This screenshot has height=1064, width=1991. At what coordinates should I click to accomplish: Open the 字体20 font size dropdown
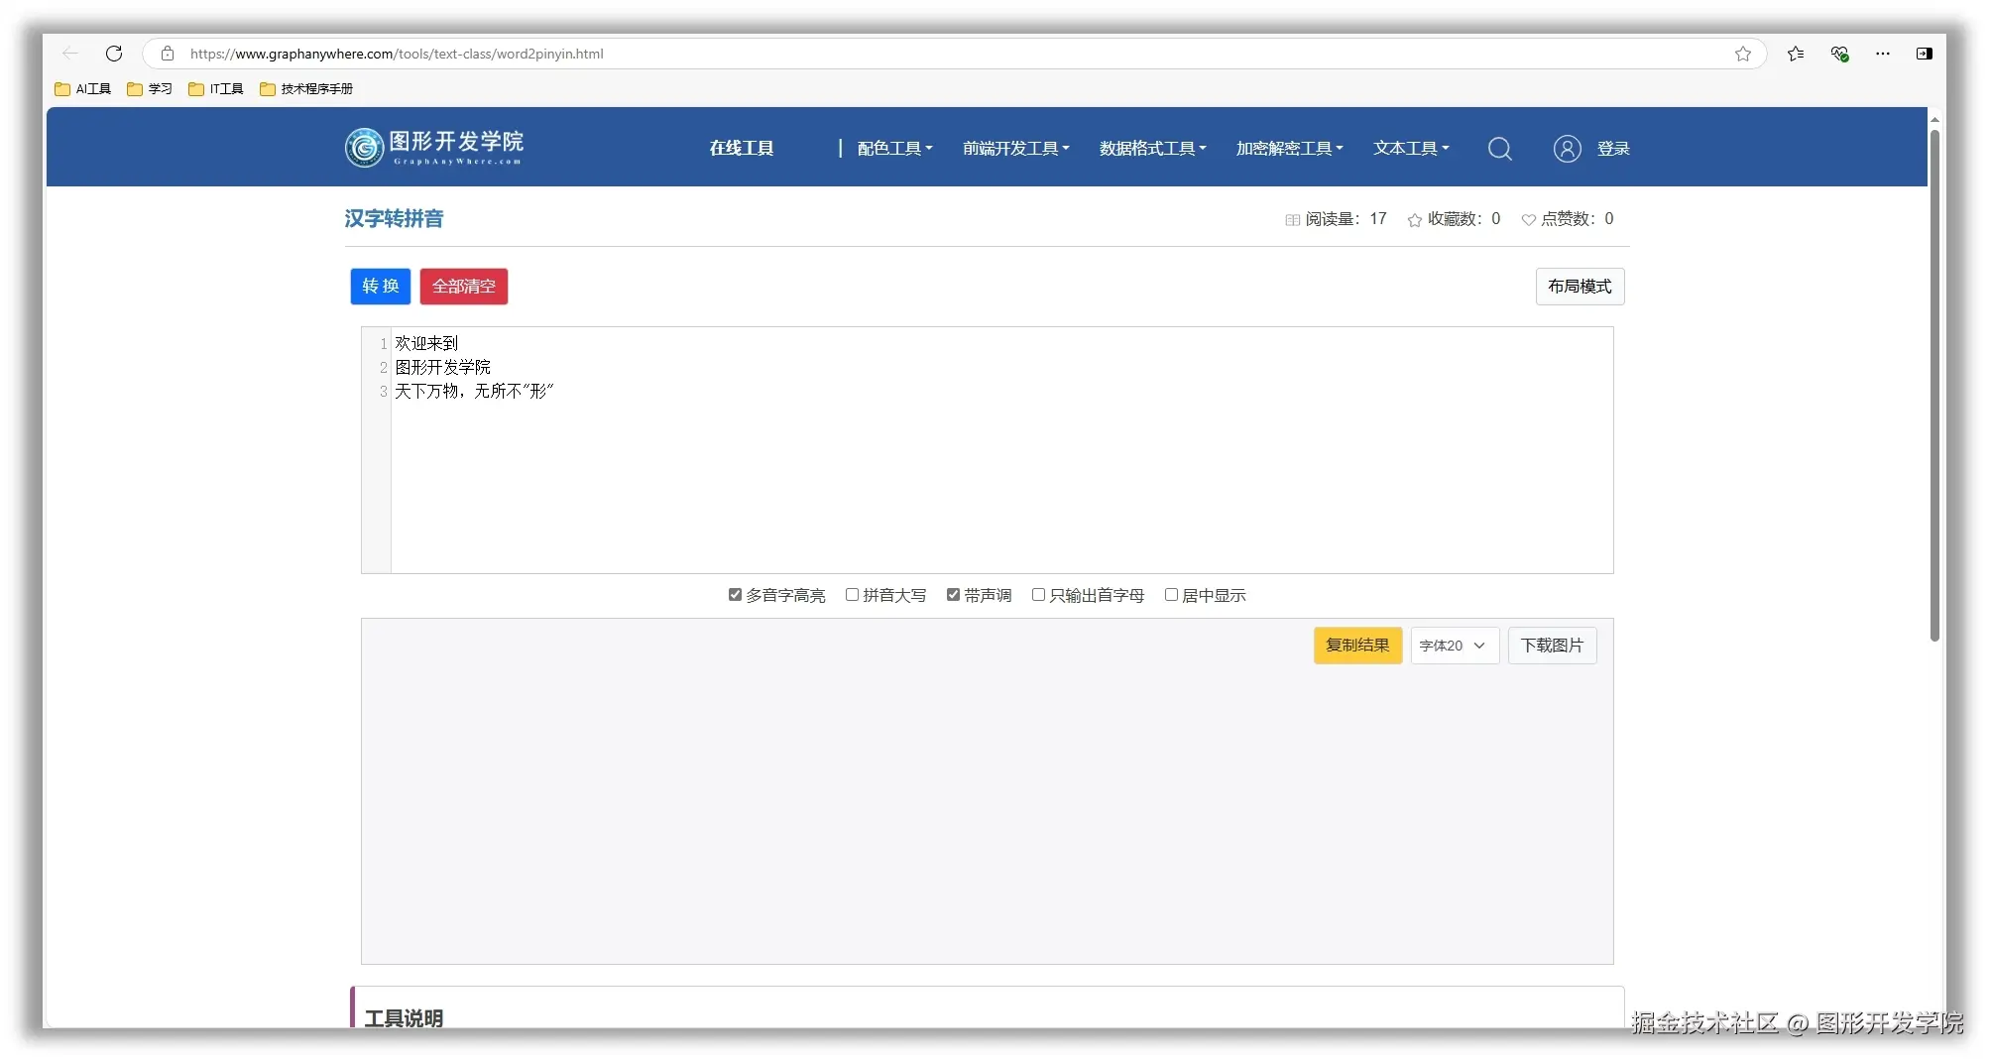tap(1454, 645)
